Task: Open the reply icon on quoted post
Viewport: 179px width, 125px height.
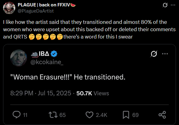Action: pos(16,115)
